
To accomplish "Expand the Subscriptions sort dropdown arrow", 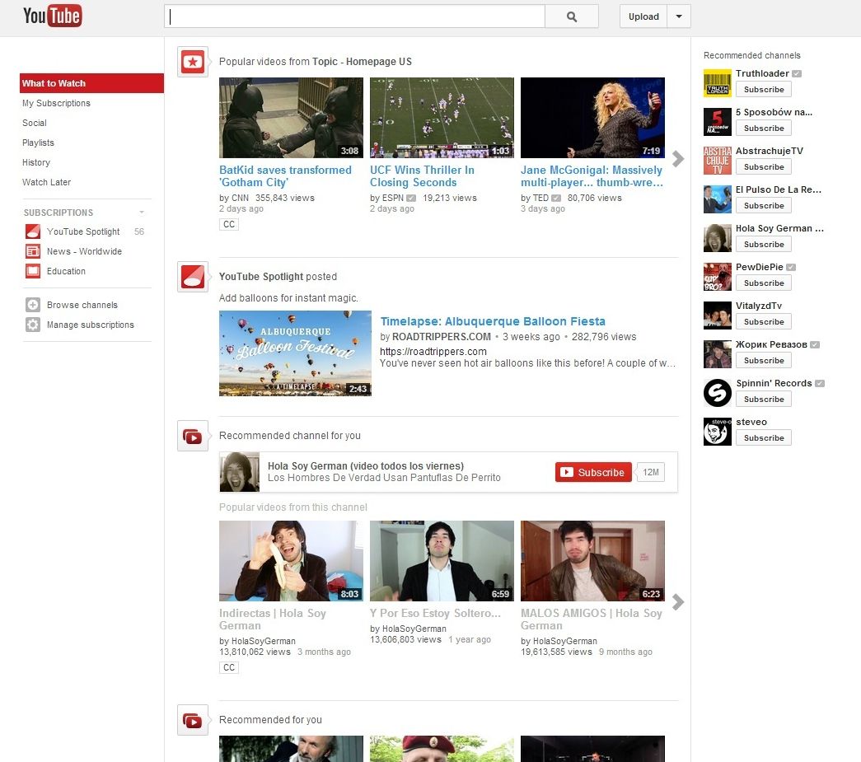I will point(142,213).
